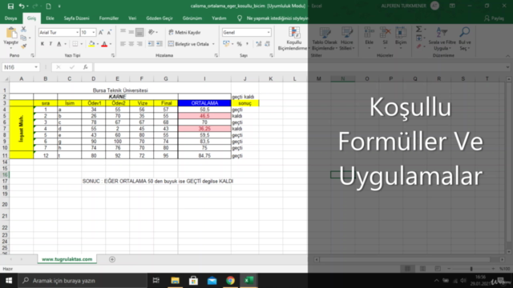Image resolution: width=513 pixels, height=288 pixels.
Task: Open the Dosya menu tab
Action: tap(10, 18)
